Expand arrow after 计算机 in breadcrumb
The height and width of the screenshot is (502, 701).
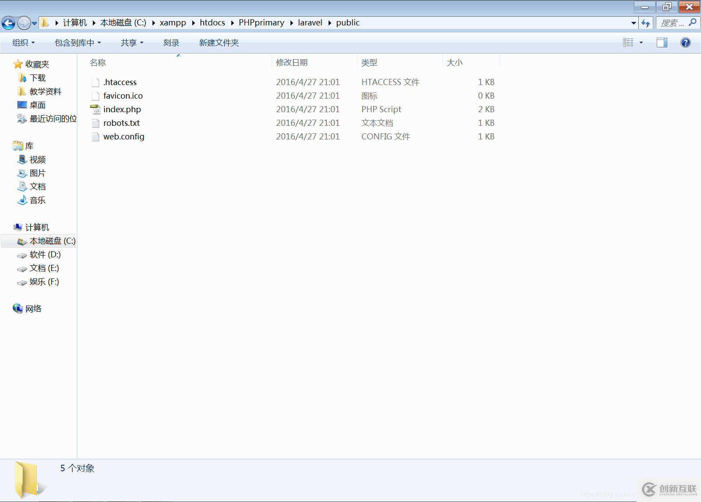coord(94,23)
